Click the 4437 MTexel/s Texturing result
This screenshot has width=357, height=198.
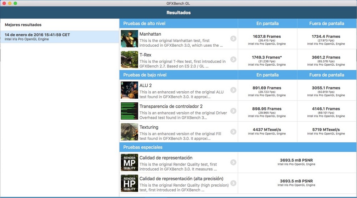pyautogui.click(x=267, y=130)
